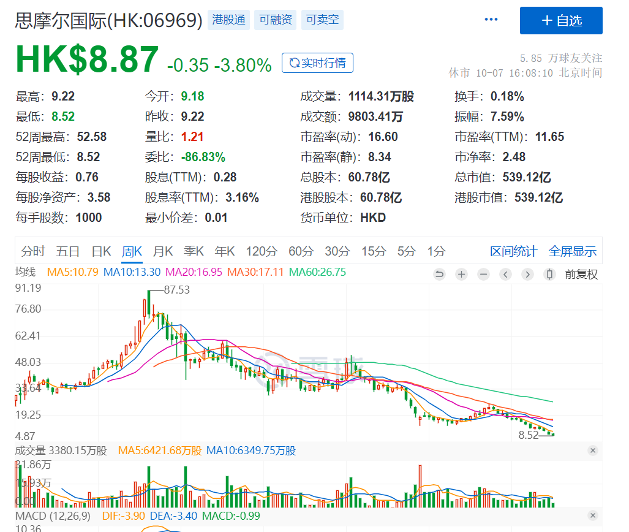This screenshot has width=629, height=532.
Task: Click the MA60:26.75 moving average label
Action: [317, 272]
